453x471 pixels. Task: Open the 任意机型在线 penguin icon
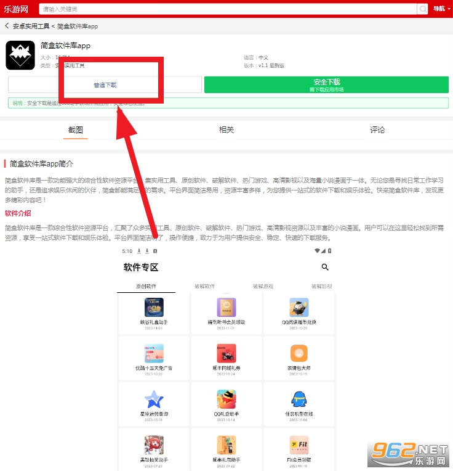pyautogui.click(x=299, y=399)
